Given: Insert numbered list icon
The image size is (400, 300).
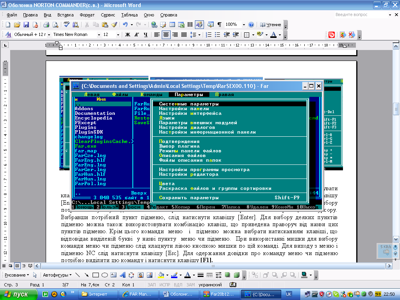Looking at the screenshot, I should pos(209,35).
